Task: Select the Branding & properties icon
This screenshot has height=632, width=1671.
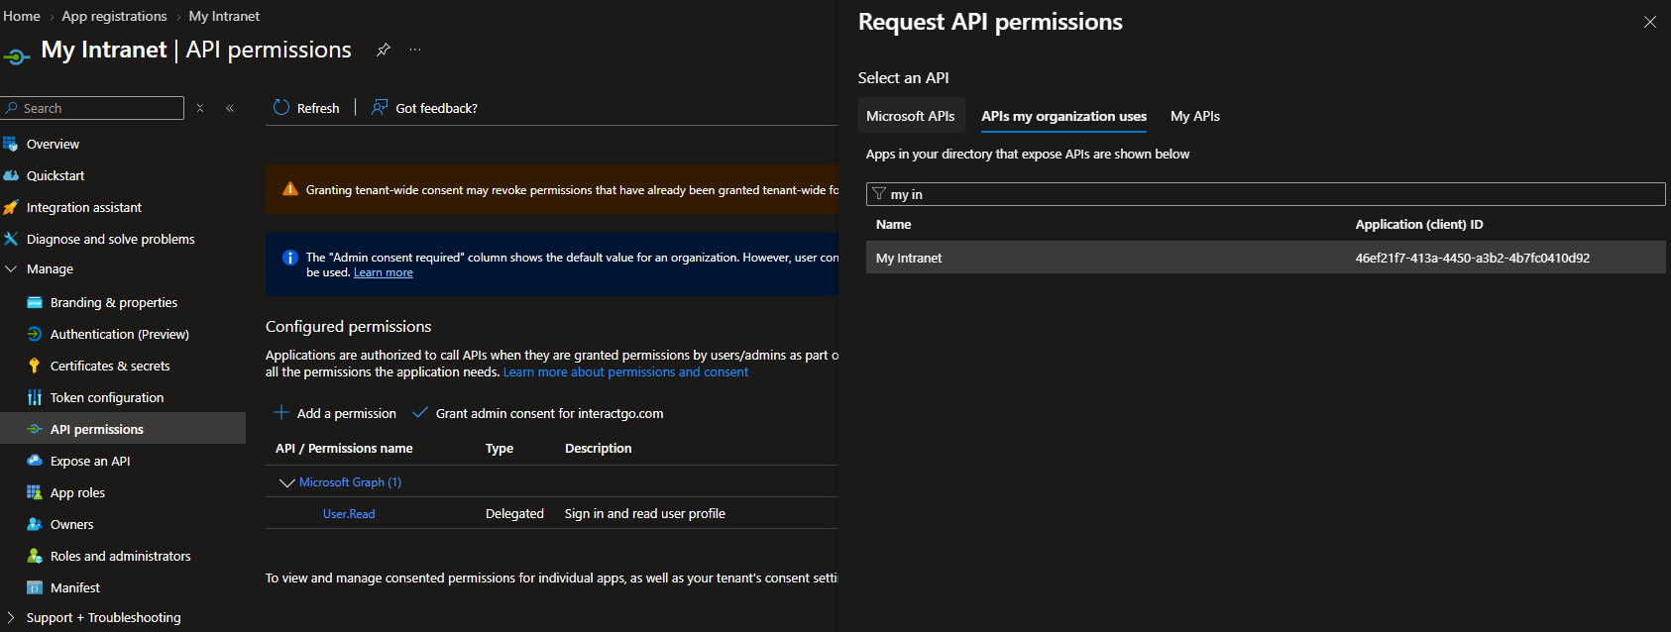Action: tap(35, 303)
